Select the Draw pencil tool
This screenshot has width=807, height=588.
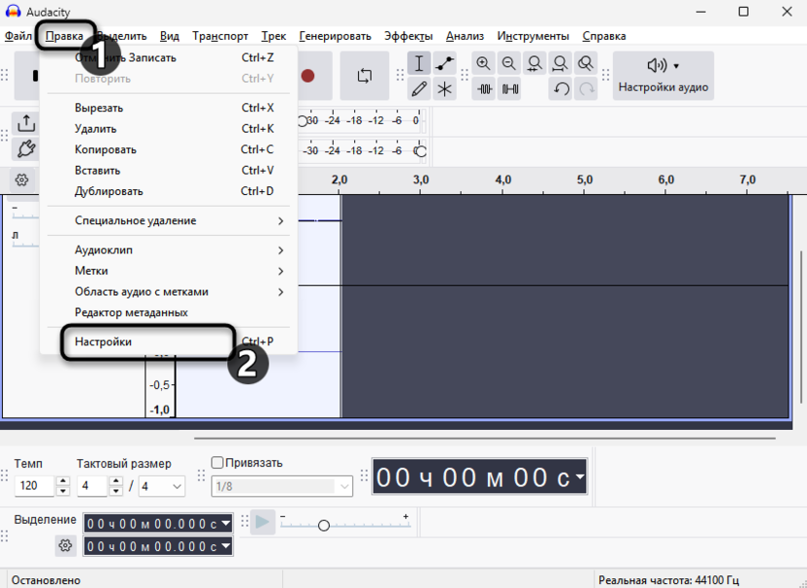click(x=419, y=89)
